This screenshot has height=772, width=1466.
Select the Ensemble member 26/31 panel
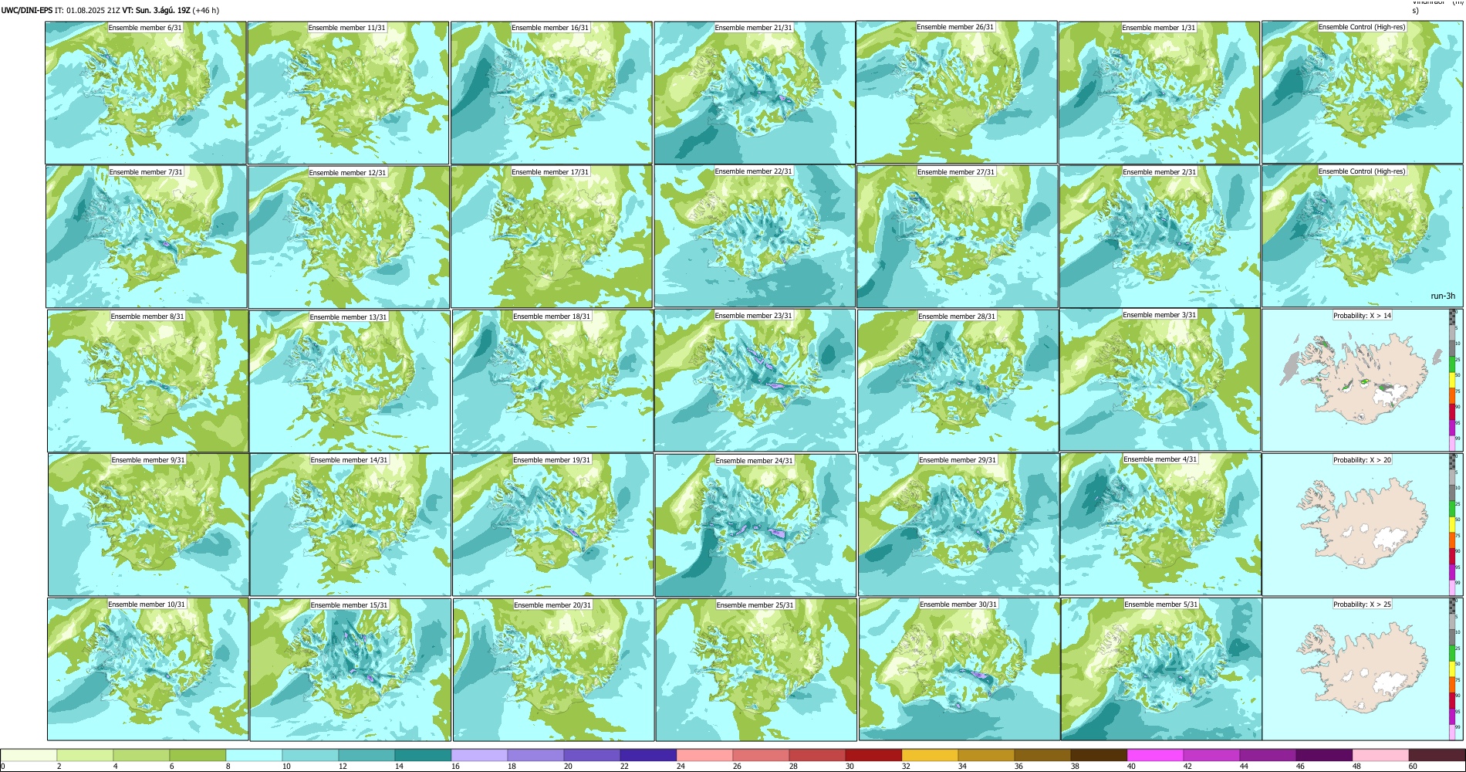point(957,92)
